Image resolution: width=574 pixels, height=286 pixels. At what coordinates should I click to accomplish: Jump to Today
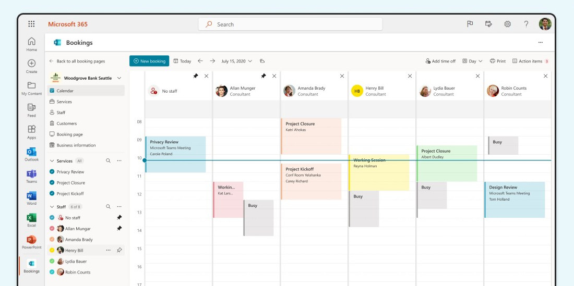(x=182, y=61)
